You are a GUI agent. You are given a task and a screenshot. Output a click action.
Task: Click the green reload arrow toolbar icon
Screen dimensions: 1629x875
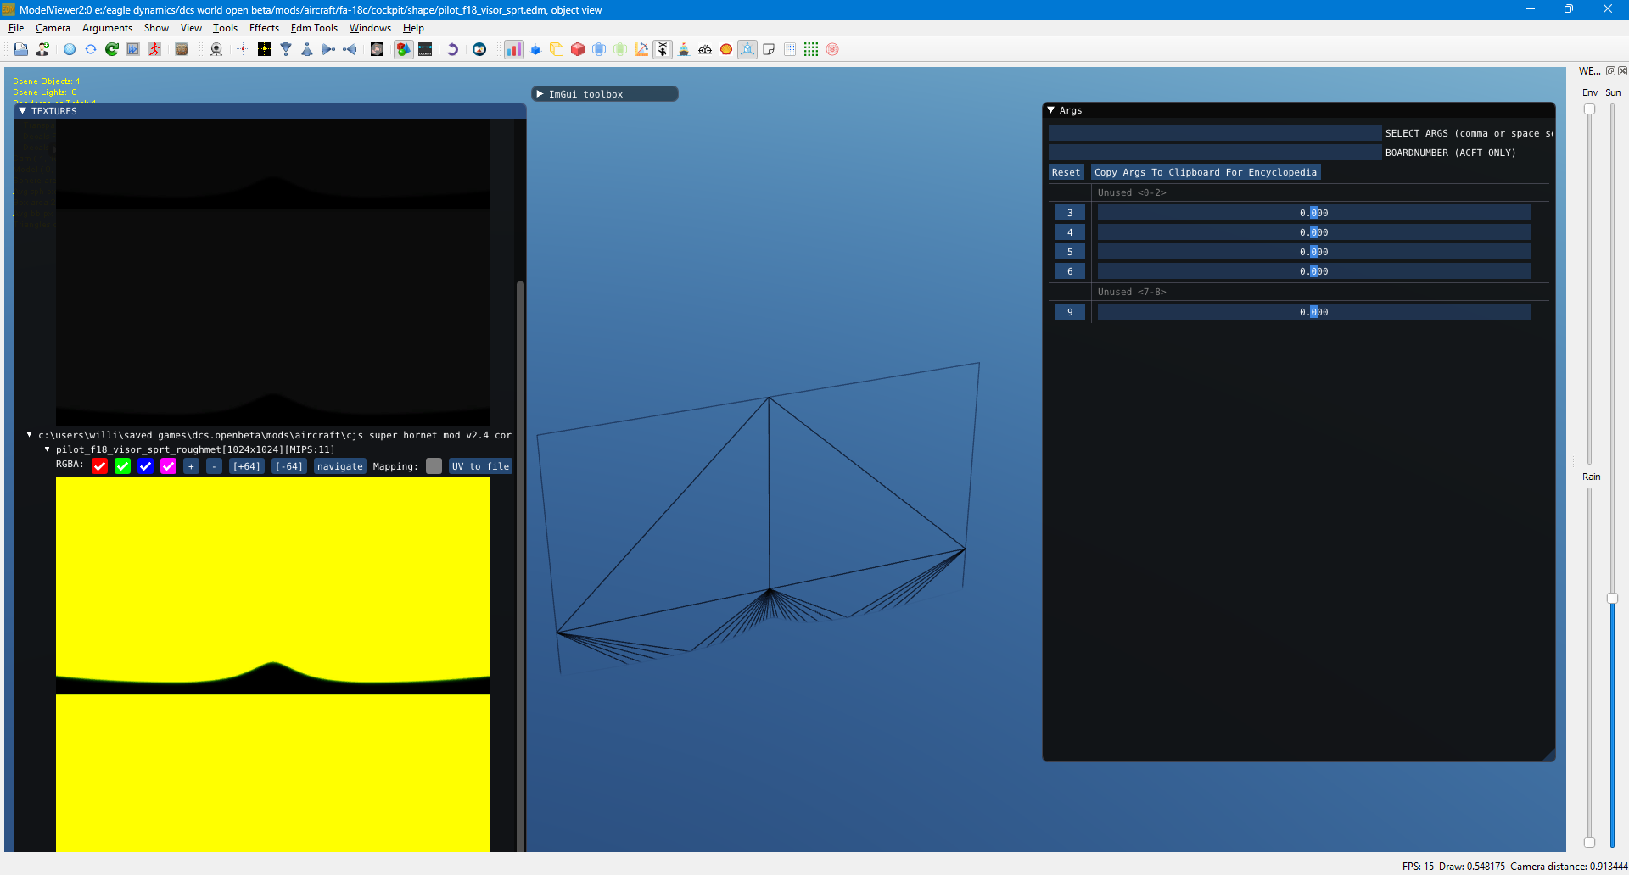(112, 49)
